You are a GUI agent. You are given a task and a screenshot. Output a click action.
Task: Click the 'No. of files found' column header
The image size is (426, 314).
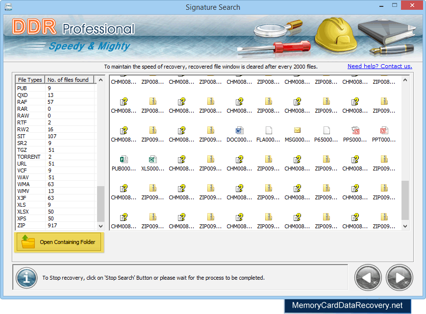coord(69,80)
